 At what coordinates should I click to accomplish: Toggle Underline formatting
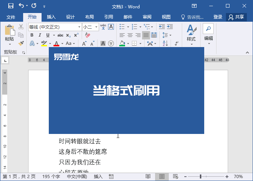(48, 35)
